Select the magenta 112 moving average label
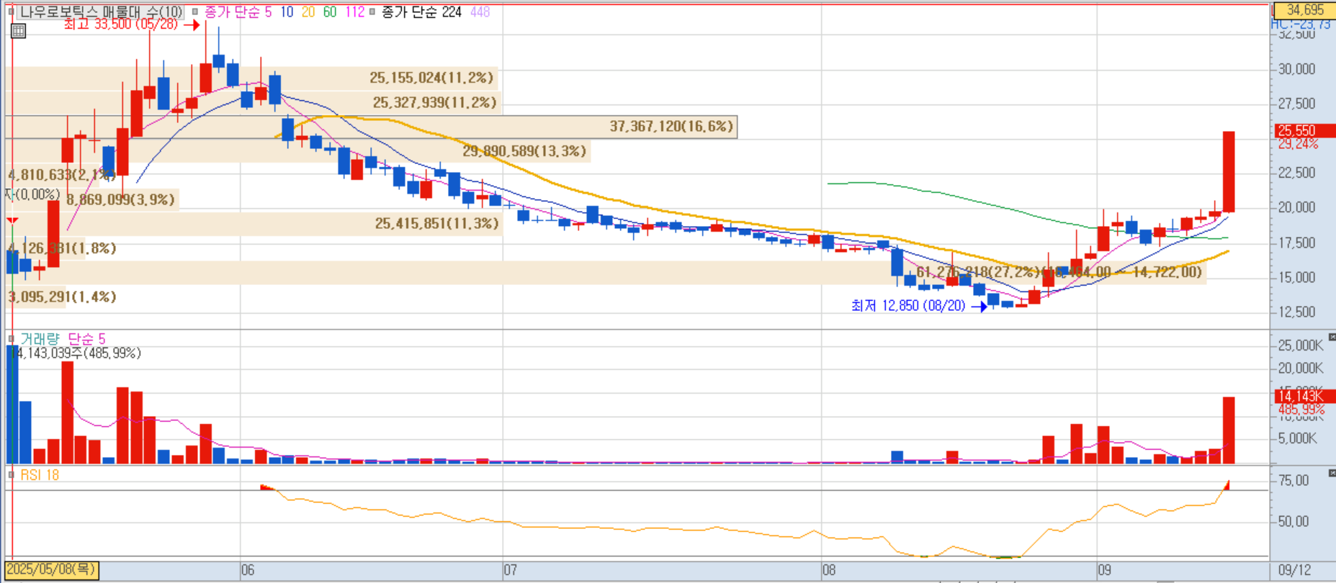The width and height of the screenshot is (1336, 583). [x=354, y=12]
